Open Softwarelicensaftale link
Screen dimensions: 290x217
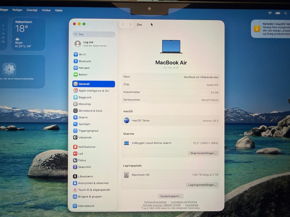[x=155, y=202]
